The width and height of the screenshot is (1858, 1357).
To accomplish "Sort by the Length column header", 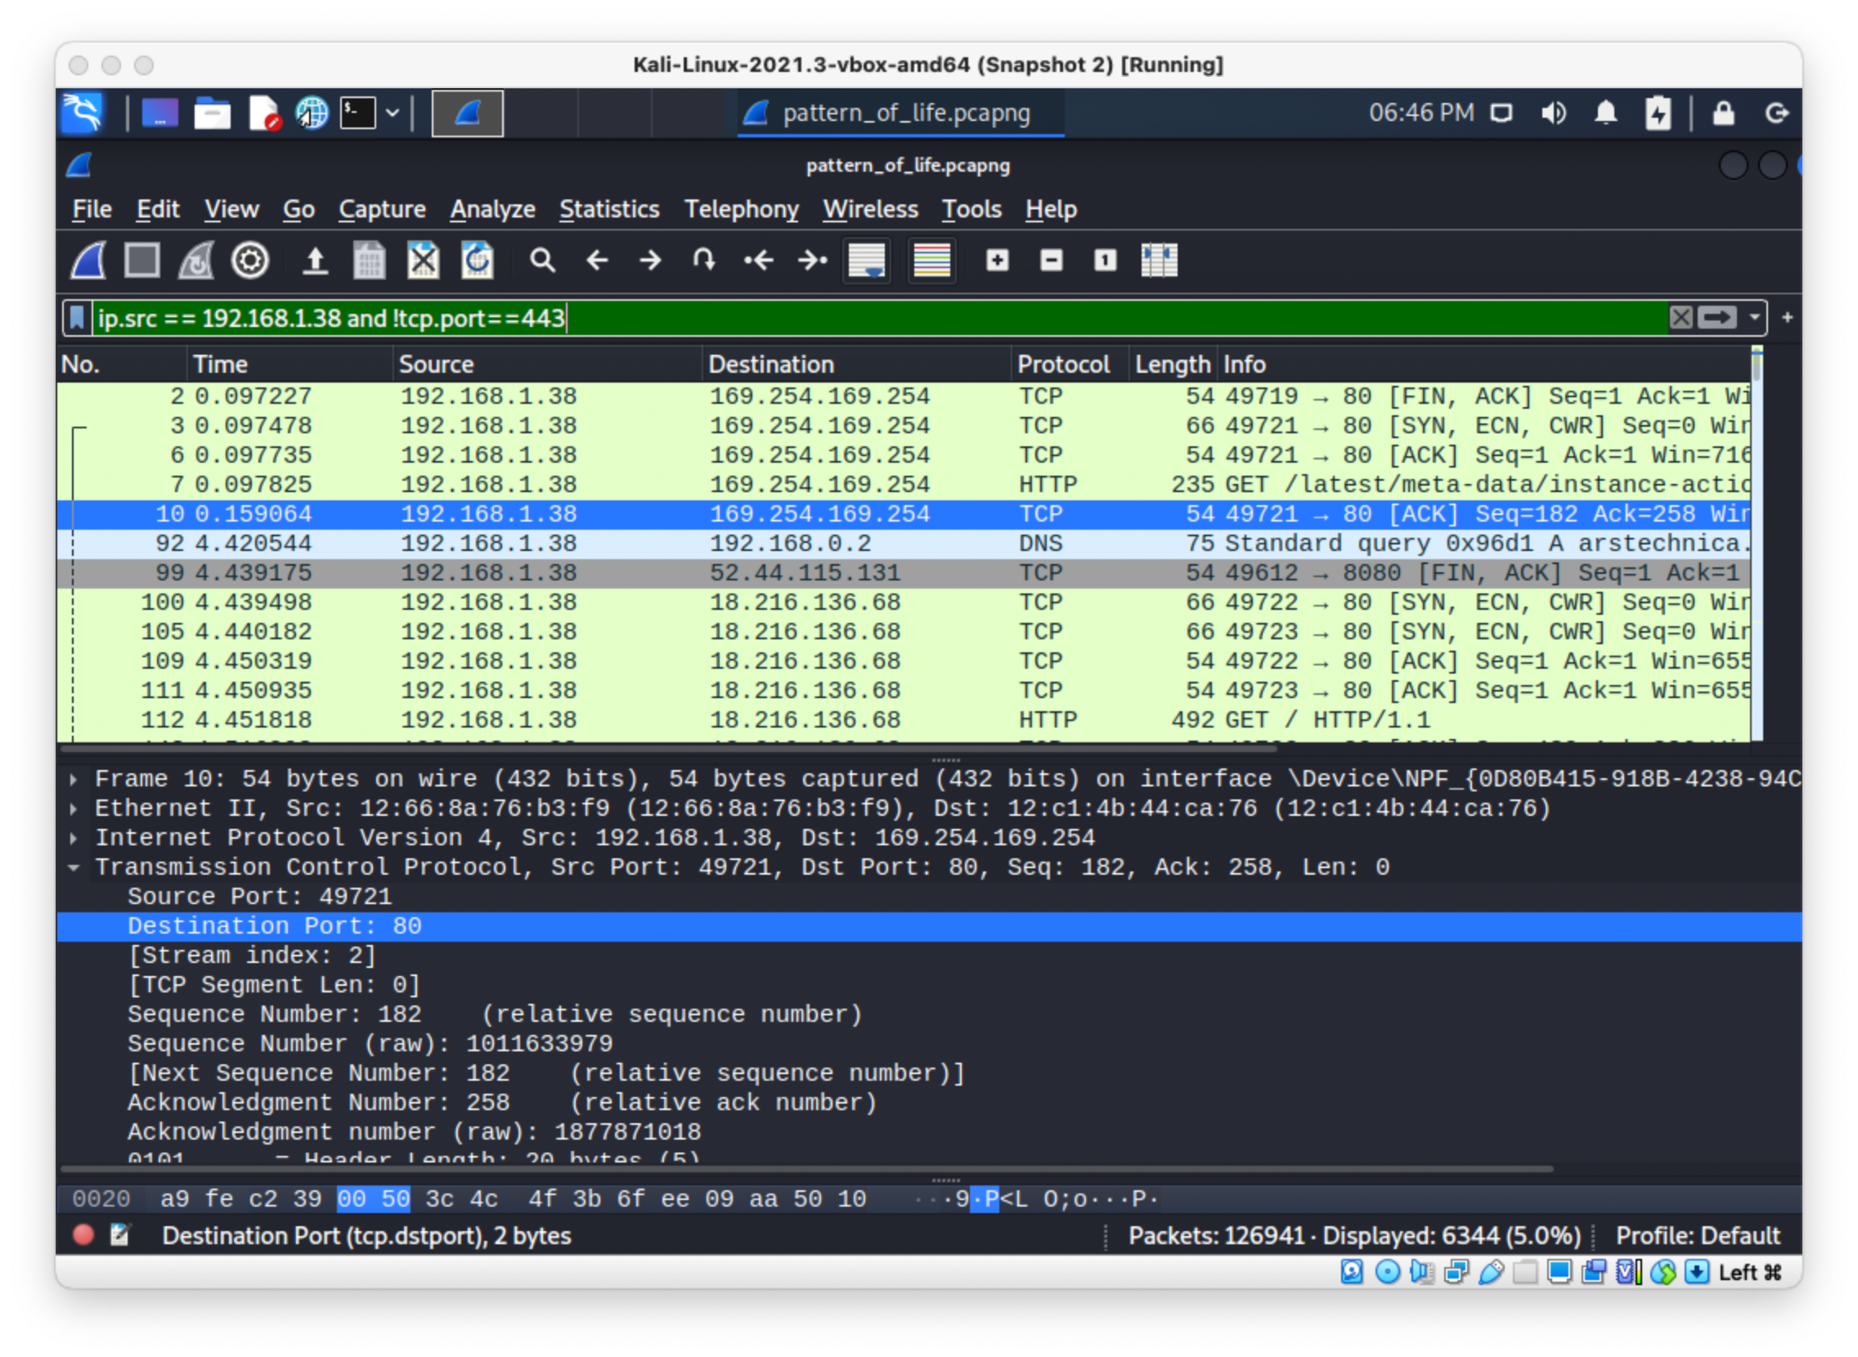I will coord(1173,365).
